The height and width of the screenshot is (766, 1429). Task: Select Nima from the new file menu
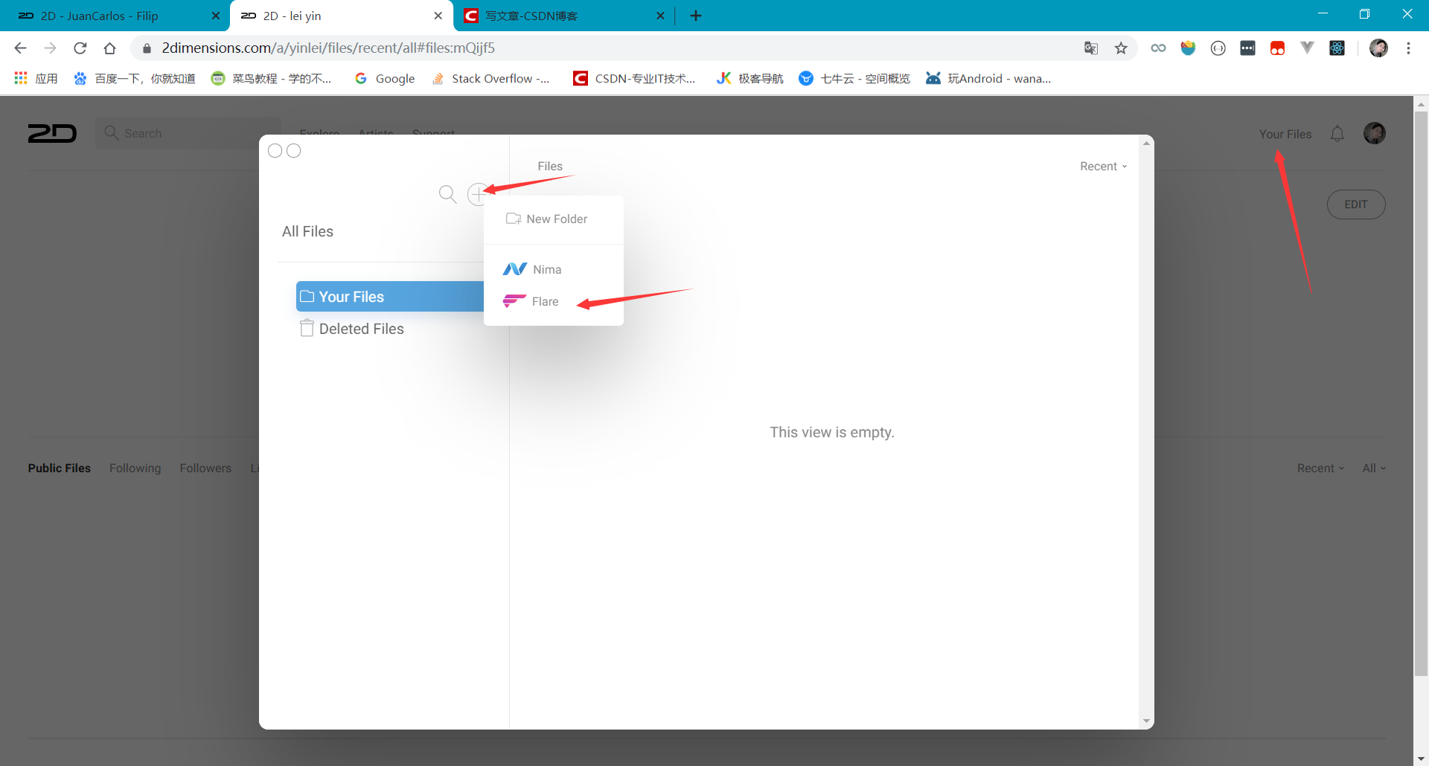point(546,268)
